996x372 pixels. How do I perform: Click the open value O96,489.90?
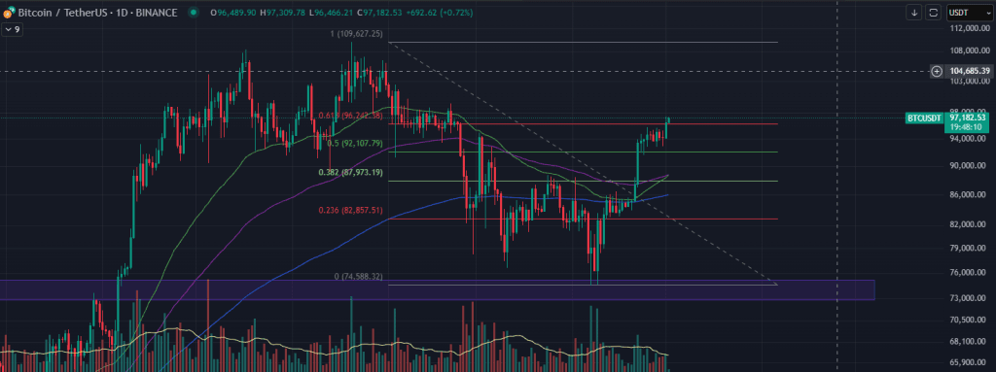tap(232, 13)
